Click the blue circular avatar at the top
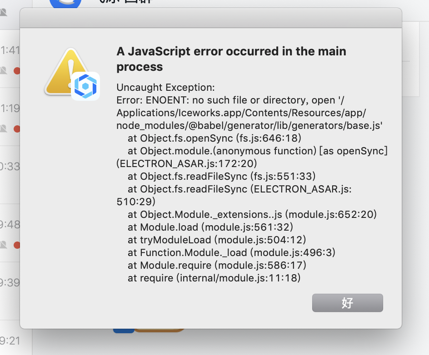 point(67,4)
